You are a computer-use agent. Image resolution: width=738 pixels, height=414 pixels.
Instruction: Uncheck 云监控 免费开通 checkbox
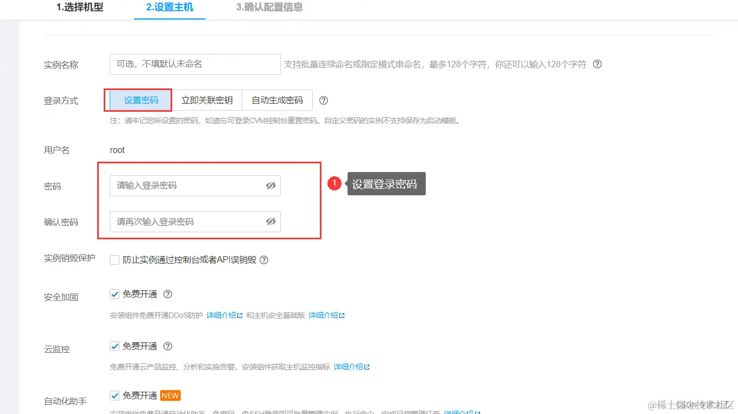point(115,346)
